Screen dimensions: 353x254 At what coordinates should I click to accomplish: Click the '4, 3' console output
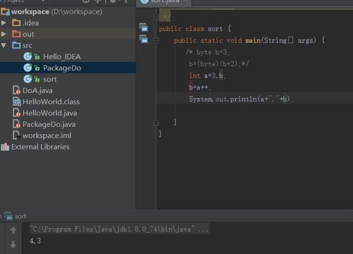35,241
